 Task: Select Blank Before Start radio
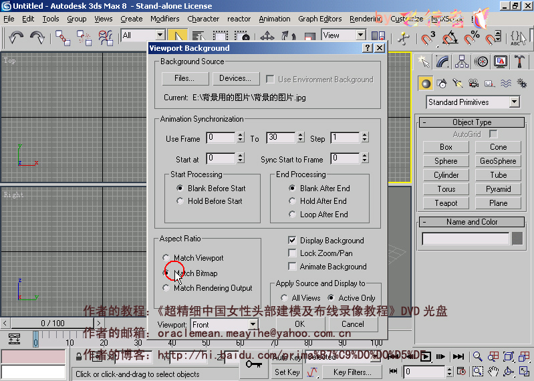pyautogui.click(x=180, y=188)
